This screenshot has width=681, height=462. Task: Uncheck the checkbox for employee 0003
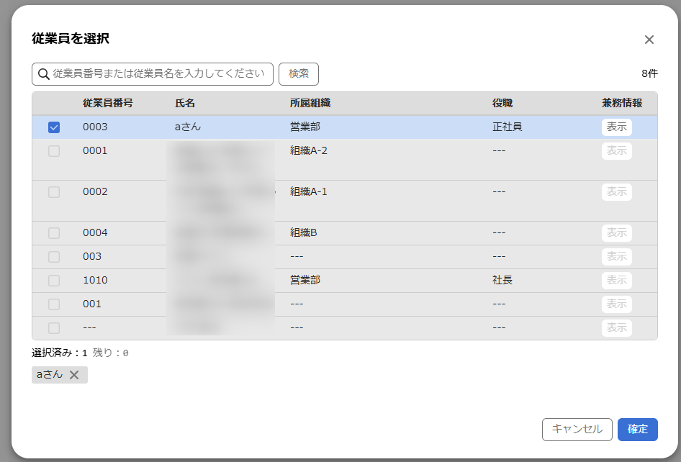[x=54, y=127]
